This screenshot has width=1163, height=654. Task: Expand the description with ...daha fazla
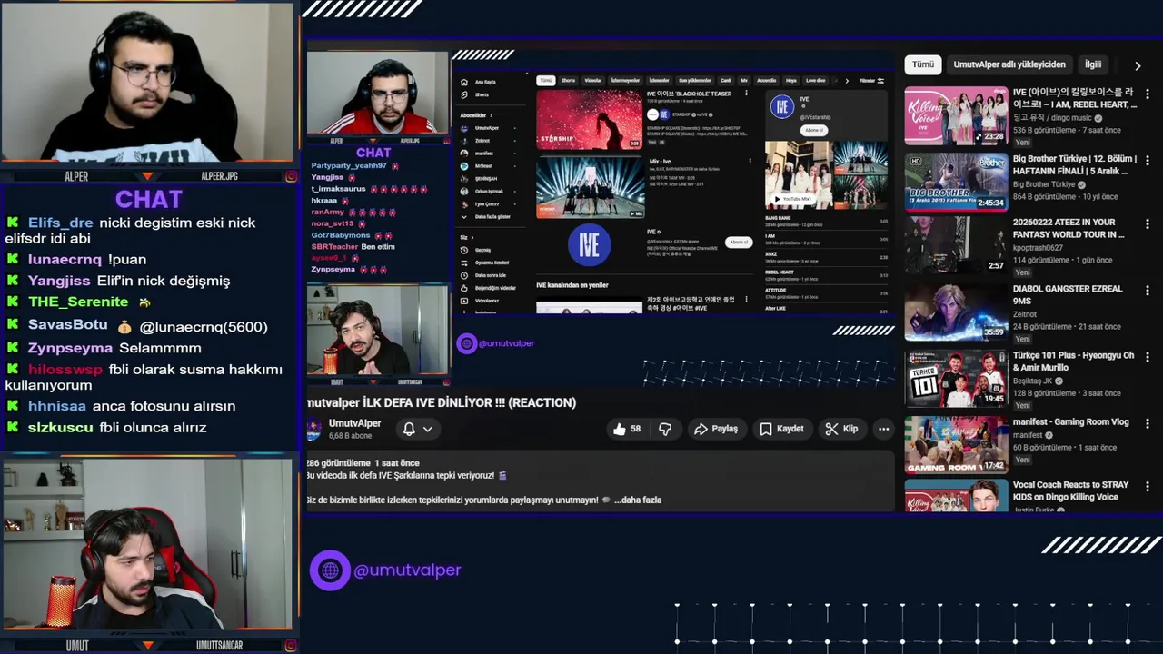(x=638, y=500)
